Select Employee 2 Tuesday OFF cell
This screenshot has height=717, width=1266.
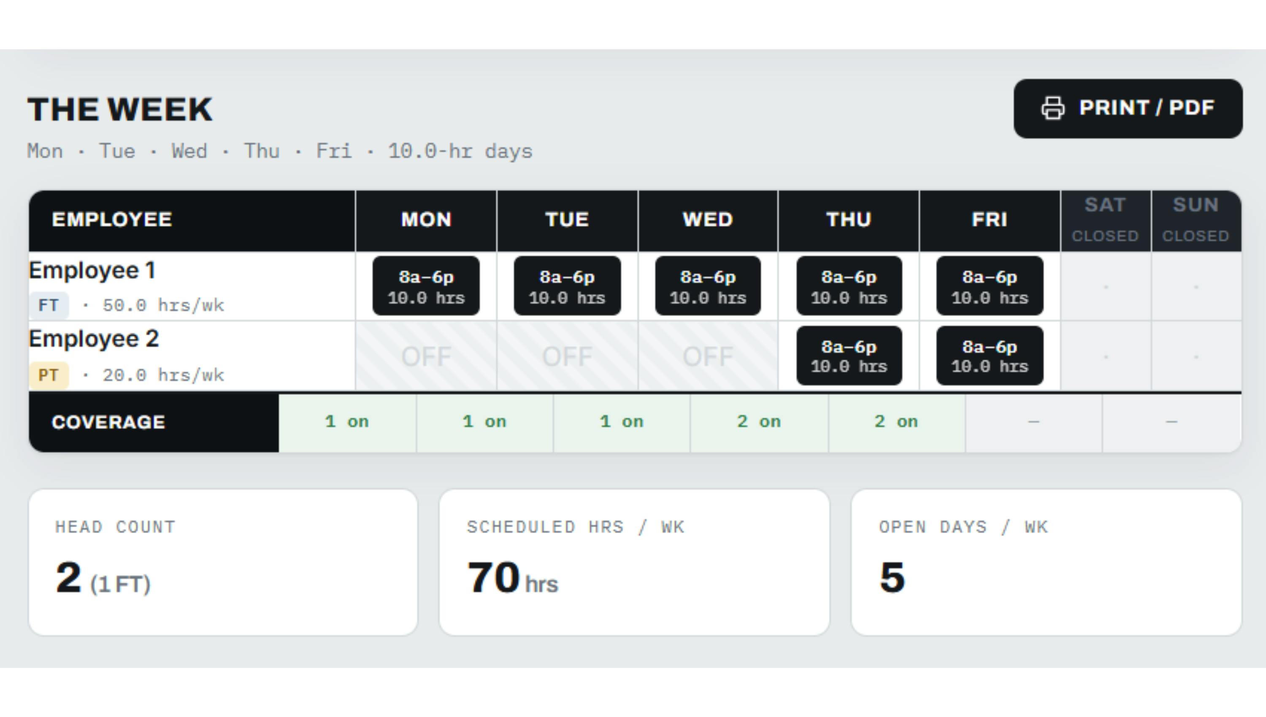[567, 356]
